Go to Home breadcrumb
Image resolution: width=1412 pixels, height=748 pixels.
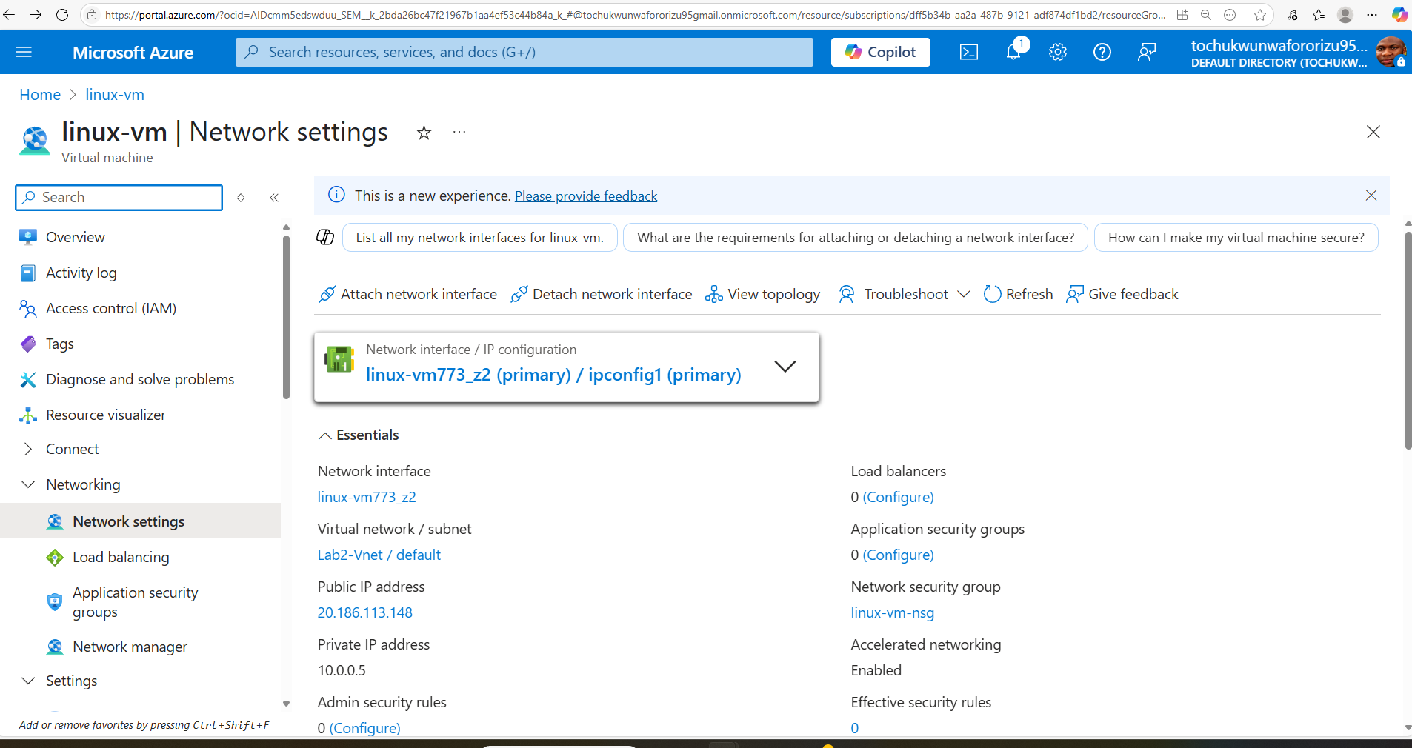[40, 95]
